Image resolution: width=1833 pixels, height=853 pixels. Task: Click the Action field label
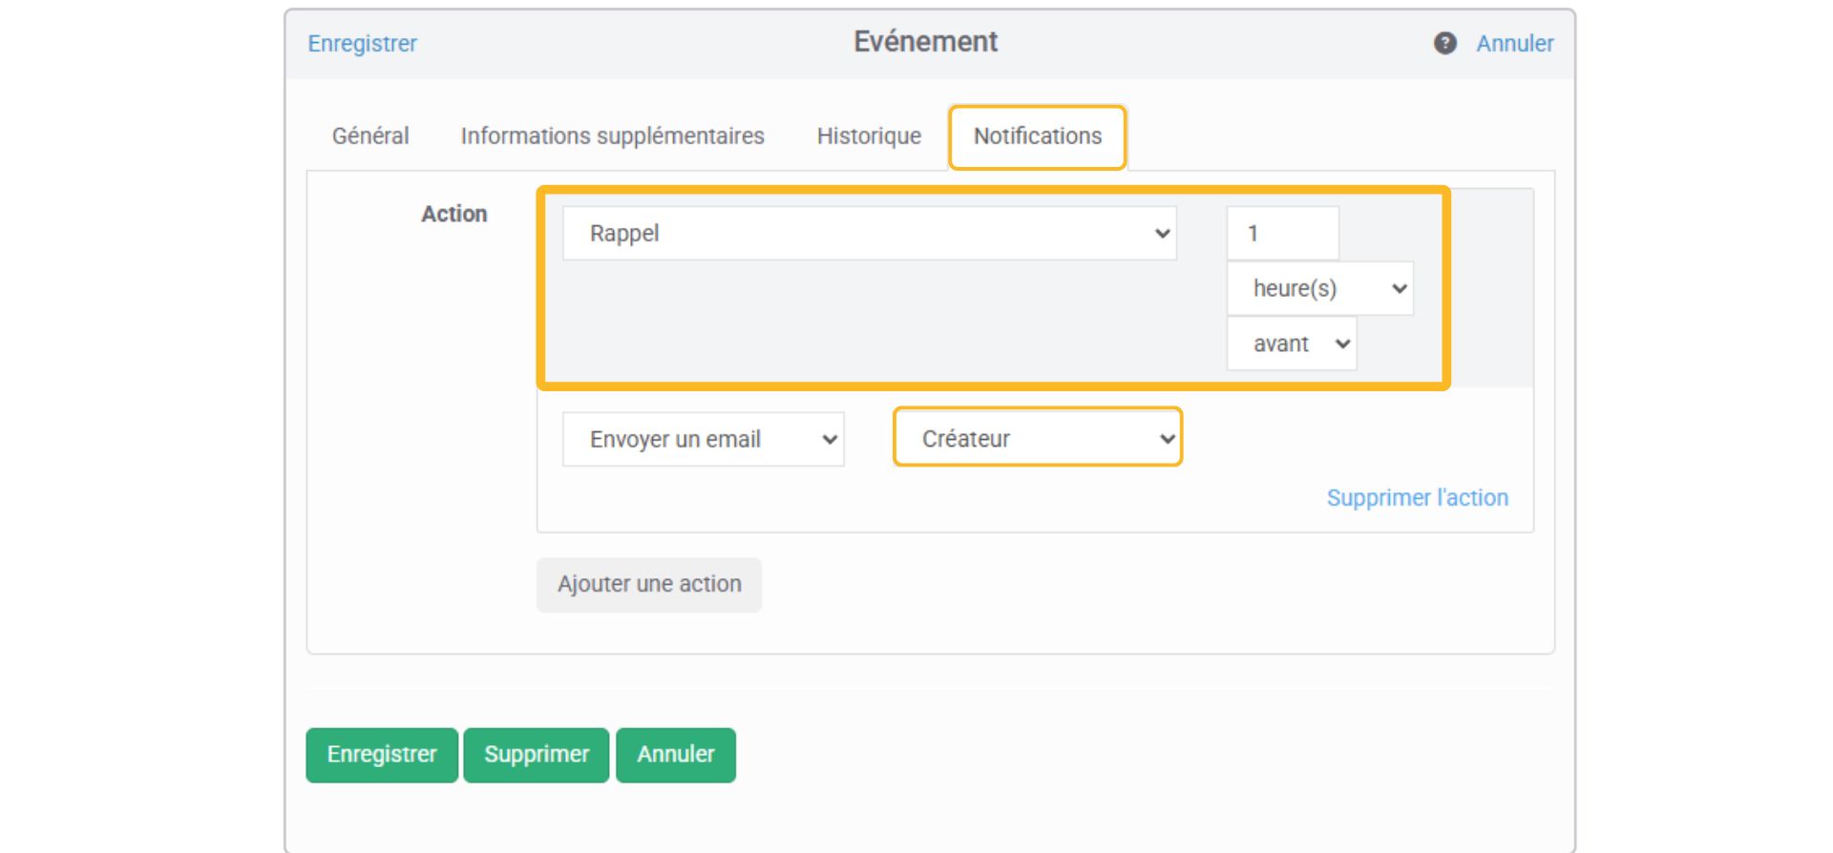[x=454, y=214]
